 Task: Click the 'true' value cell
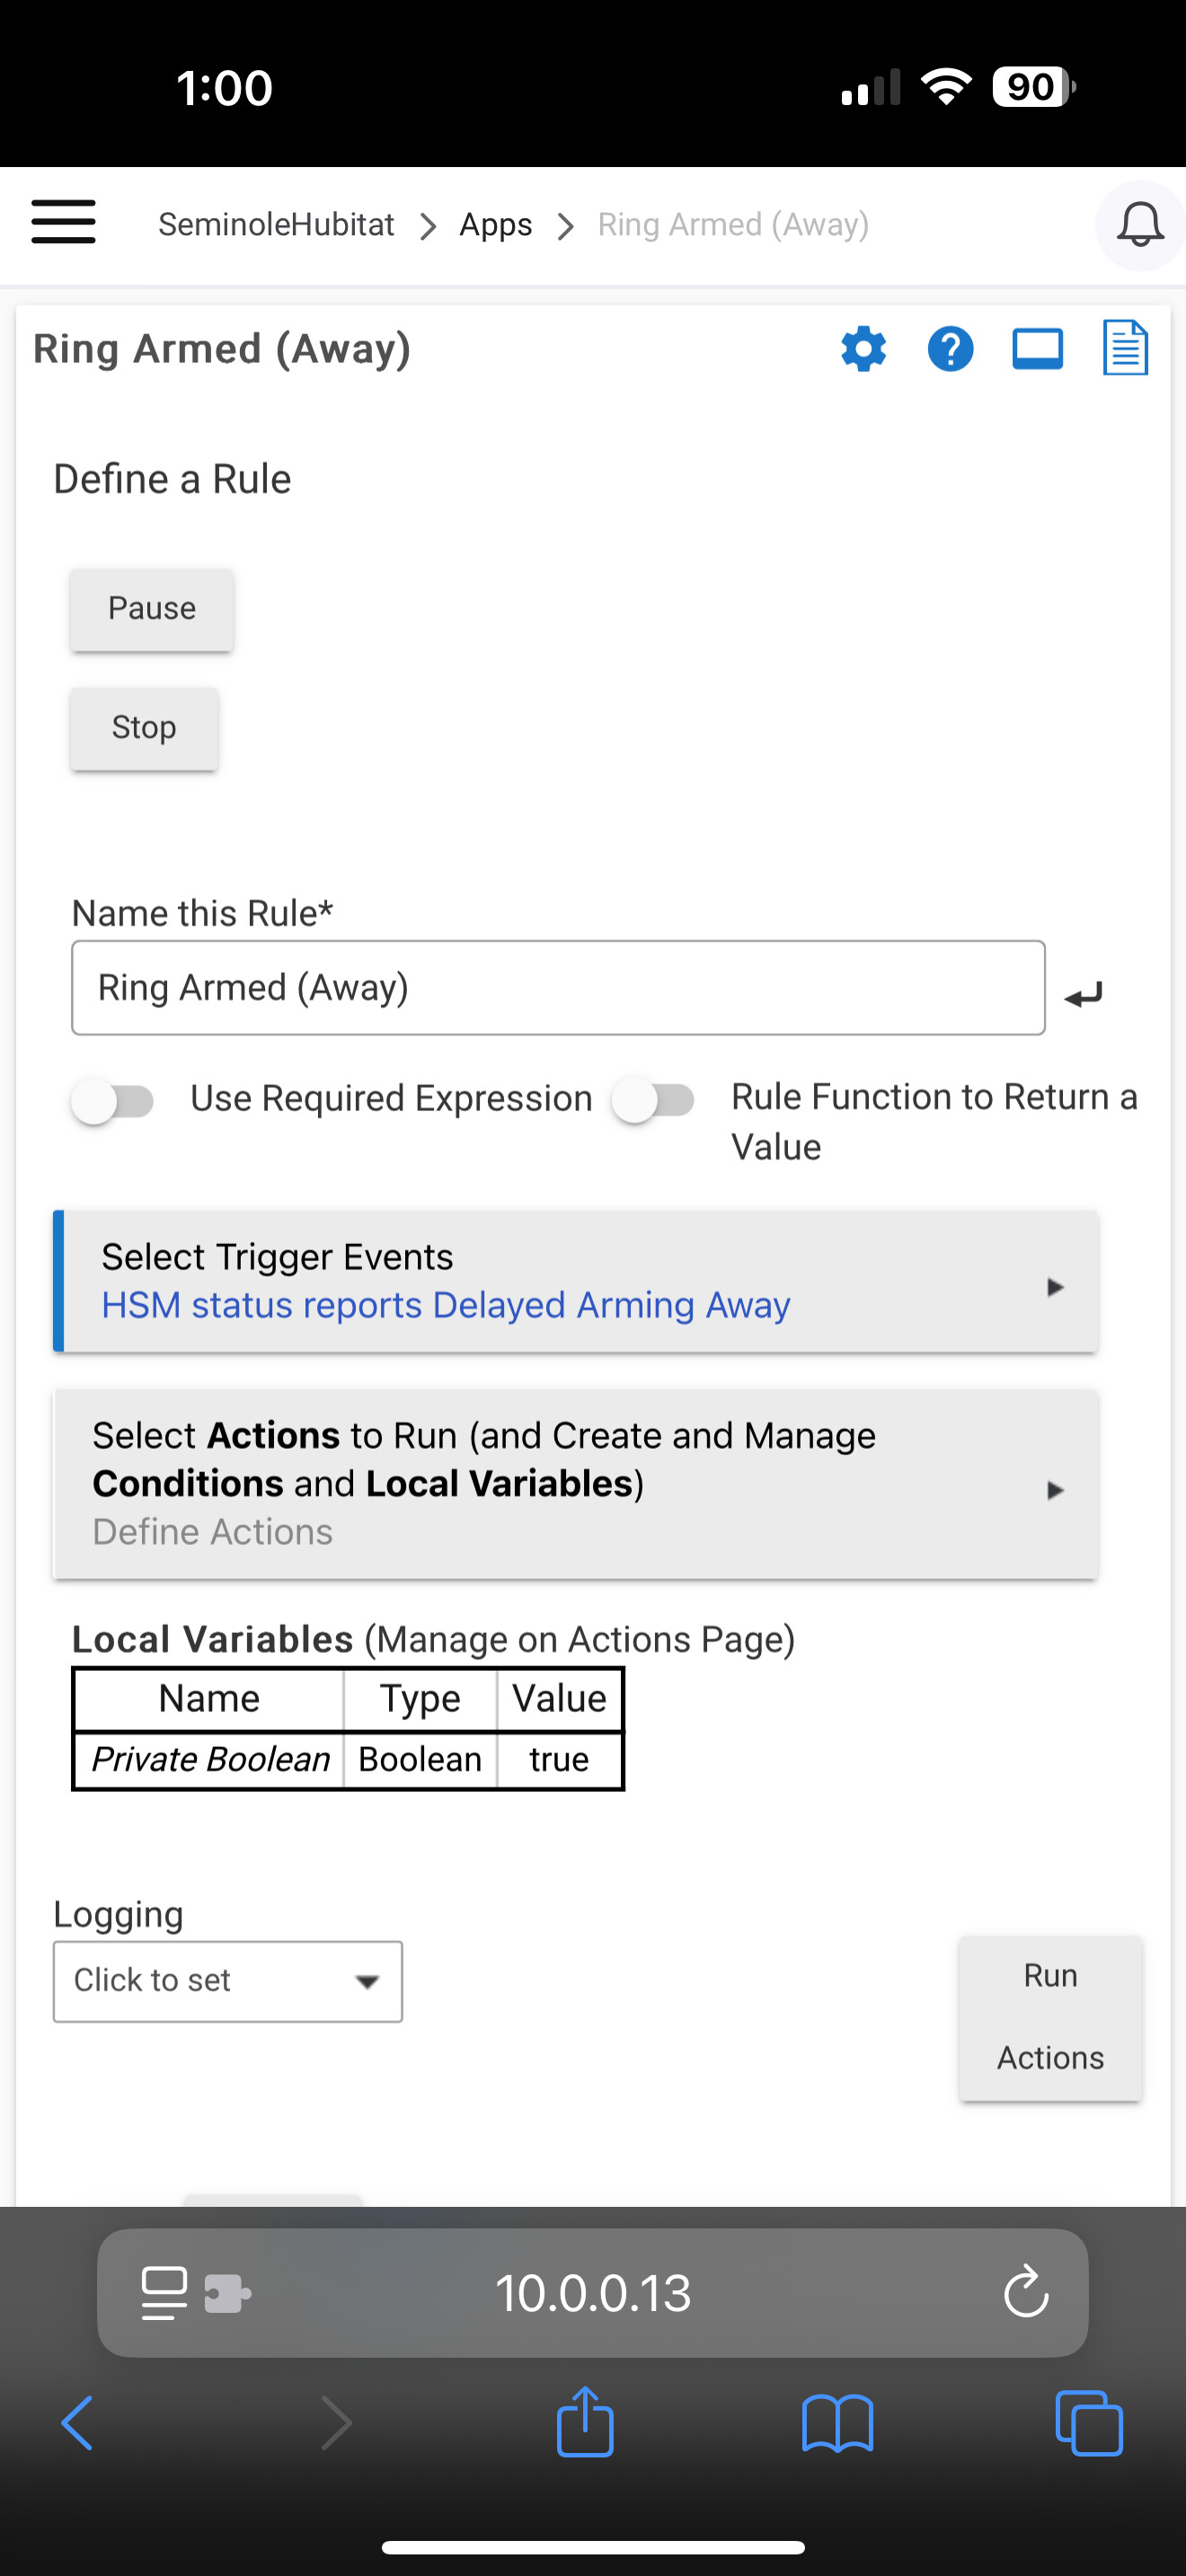coord(559,1759)
